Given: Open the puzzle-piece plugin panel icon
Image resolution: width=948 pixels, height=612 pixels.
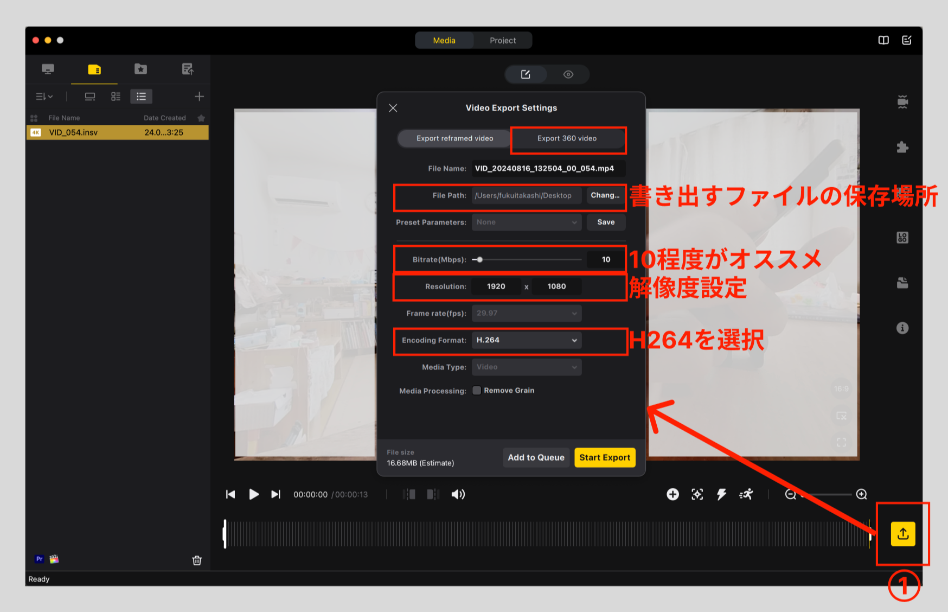Looking at the screenshot, I should 902,147.
